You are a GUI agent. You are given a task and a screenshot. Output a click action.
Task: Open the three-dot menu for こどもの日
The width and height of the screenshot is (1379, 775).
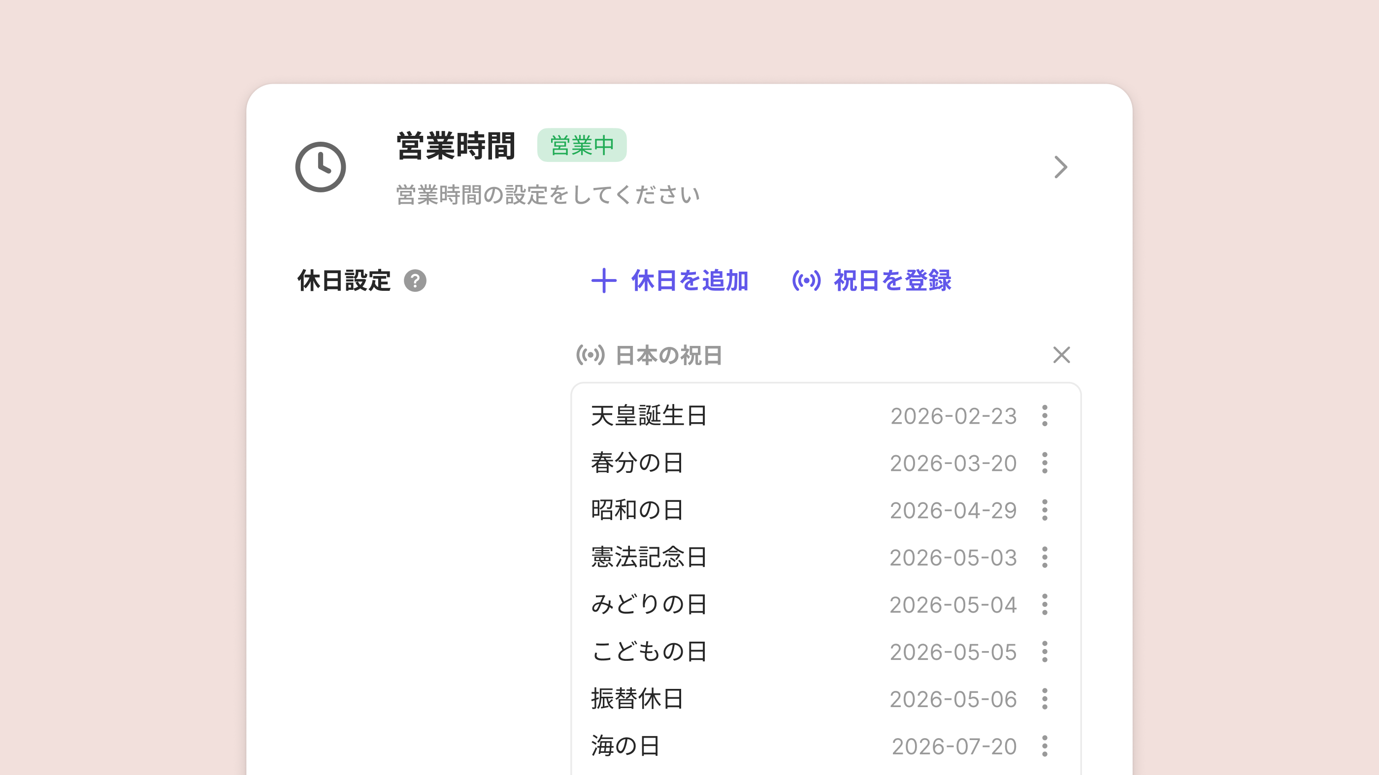point(1045,651)
